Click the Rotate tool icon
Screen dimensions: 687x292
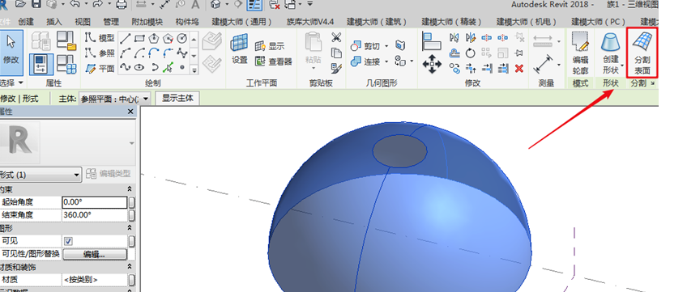[471, 53]
